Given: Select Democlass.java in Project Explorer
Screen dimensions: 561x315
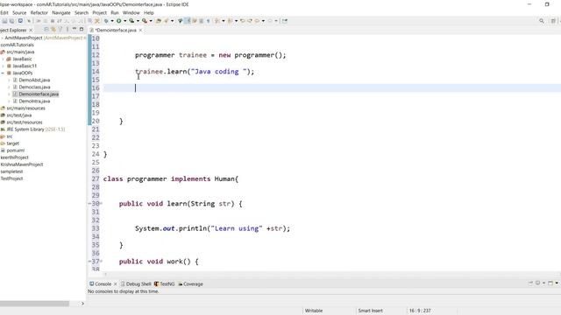Looking at the screenshot, I should click(34, 87).
